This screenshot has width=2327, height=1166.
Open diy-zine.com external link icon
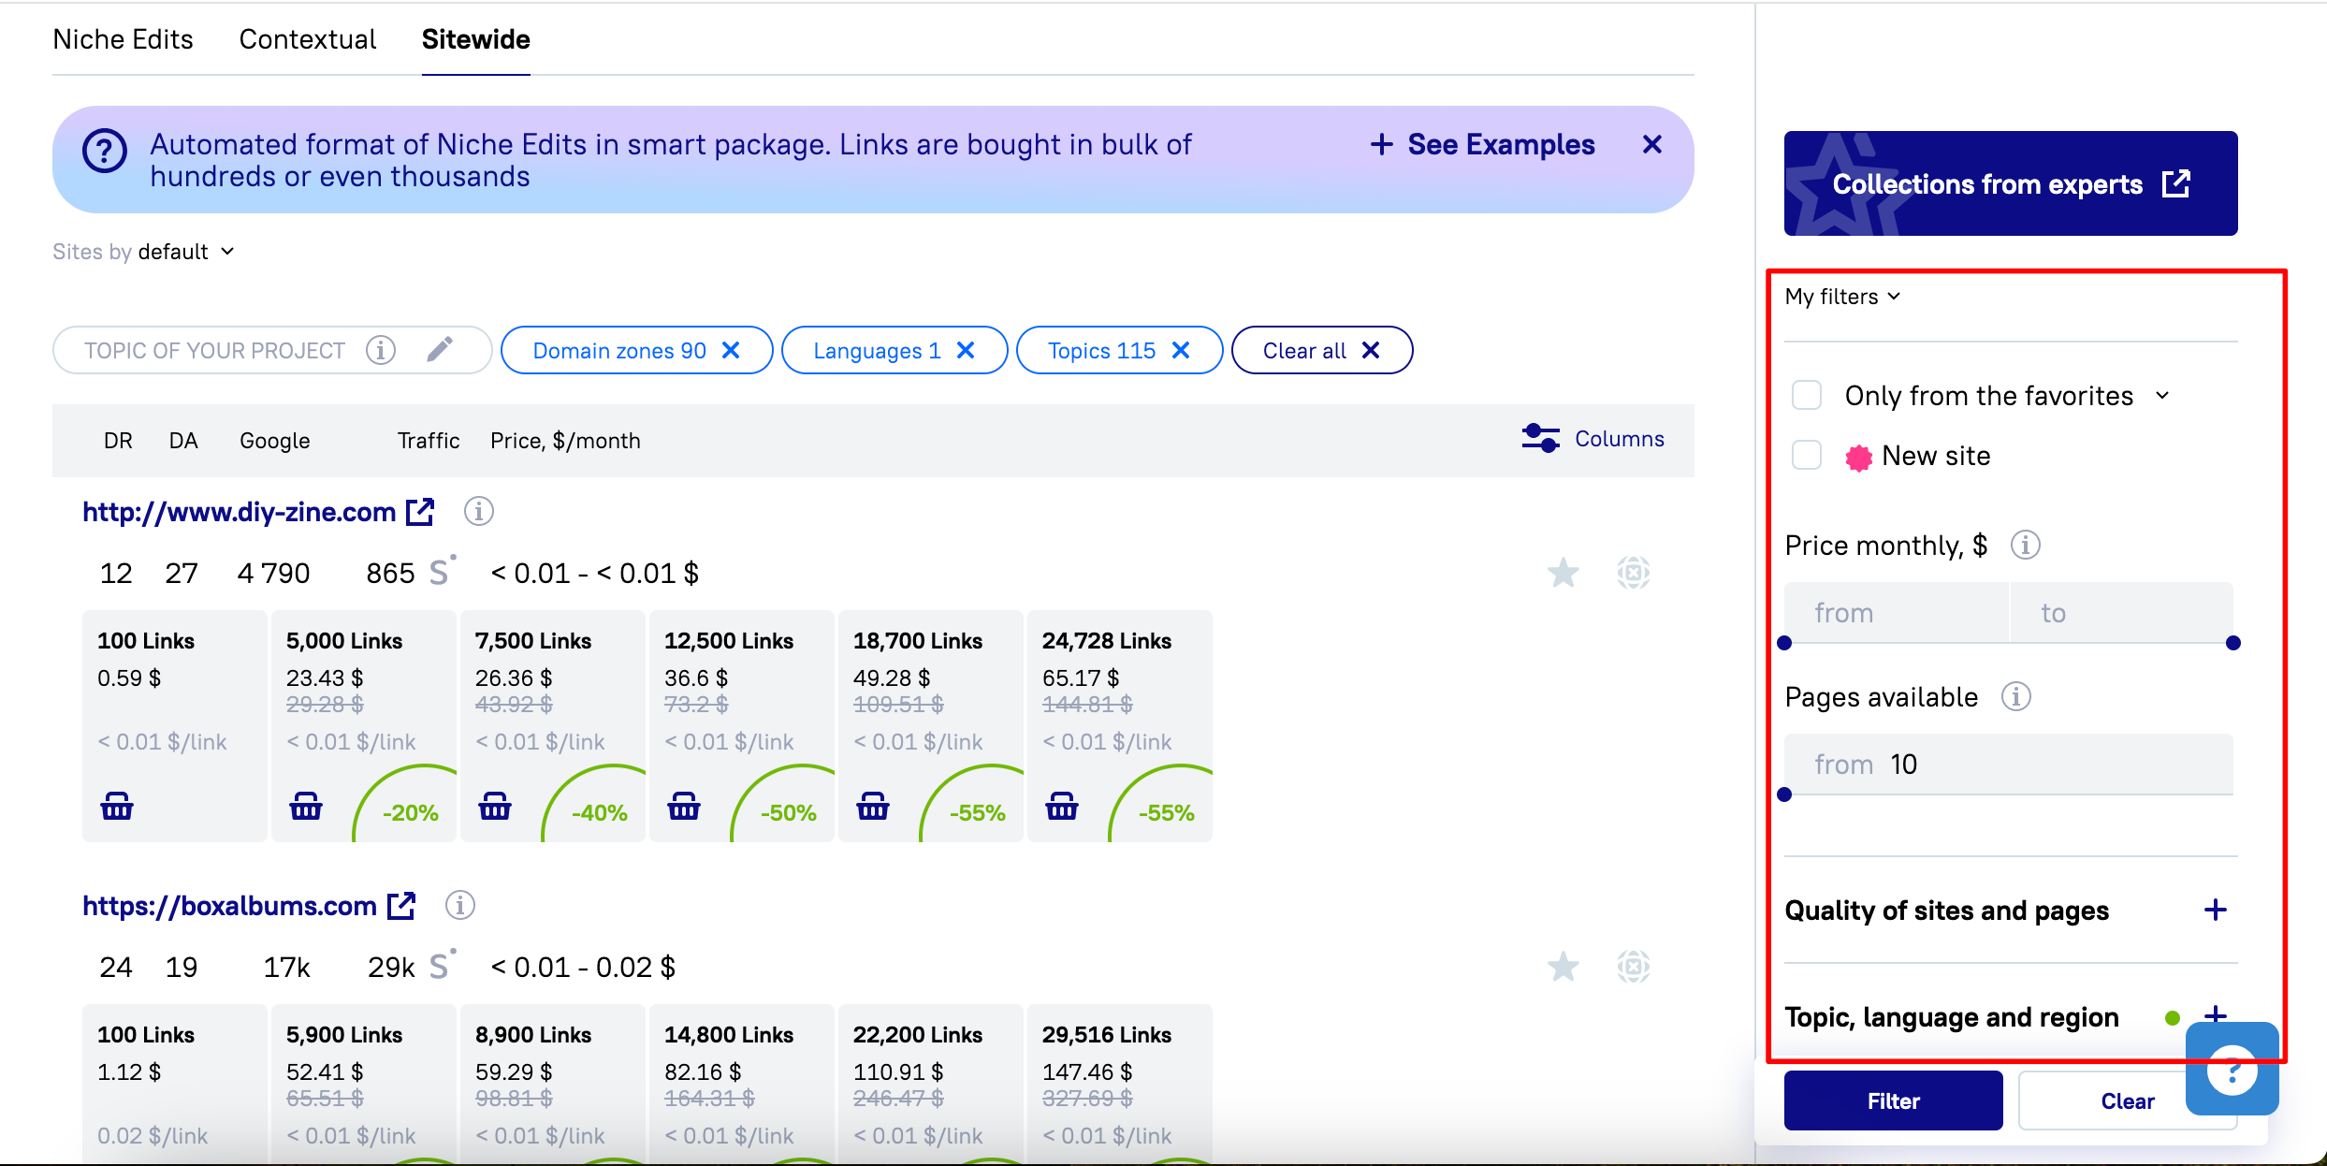click(420, 512)
